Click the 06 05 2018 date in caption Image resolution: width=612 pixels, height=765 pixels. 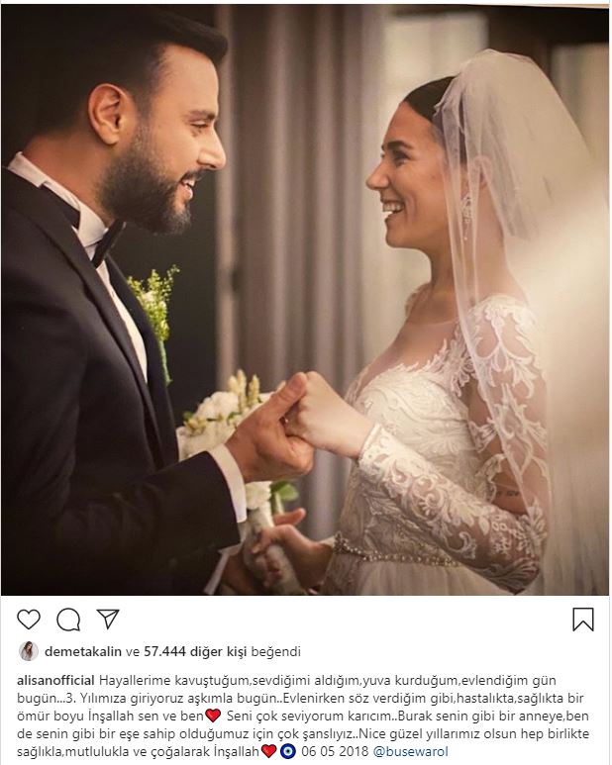335,751
